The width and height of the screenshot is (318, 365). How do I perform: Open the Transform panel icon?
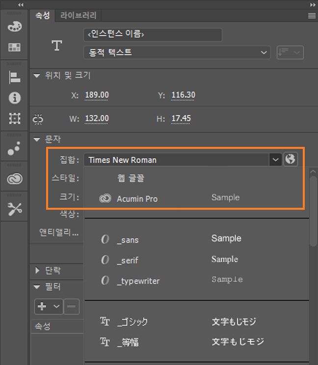point(14,118)
